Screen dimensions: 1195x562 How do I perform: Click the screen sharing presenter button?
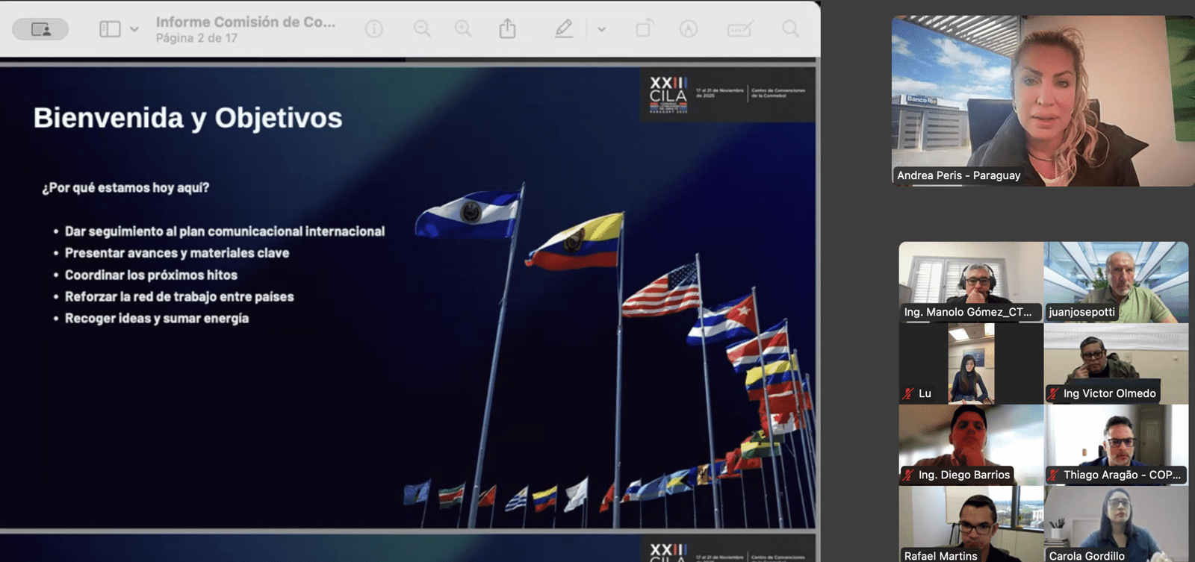(x=40, y=29)
